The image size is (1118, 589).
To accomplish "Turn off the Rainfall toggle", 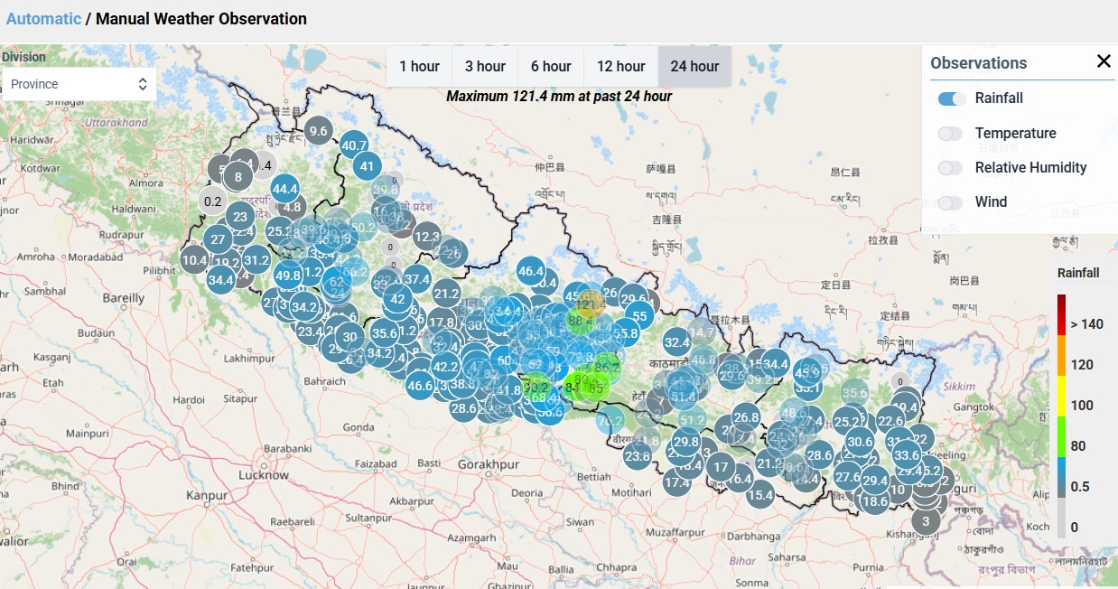I will (x=952, y=98).
